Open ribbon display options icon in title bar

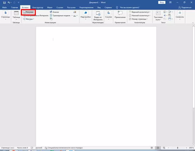tap(170, 2)
